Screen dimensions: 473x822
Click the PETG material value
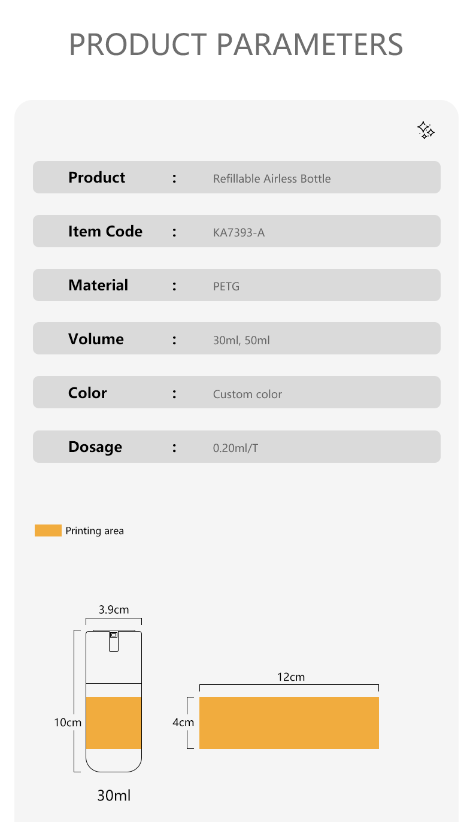click(x=226, y=286)
